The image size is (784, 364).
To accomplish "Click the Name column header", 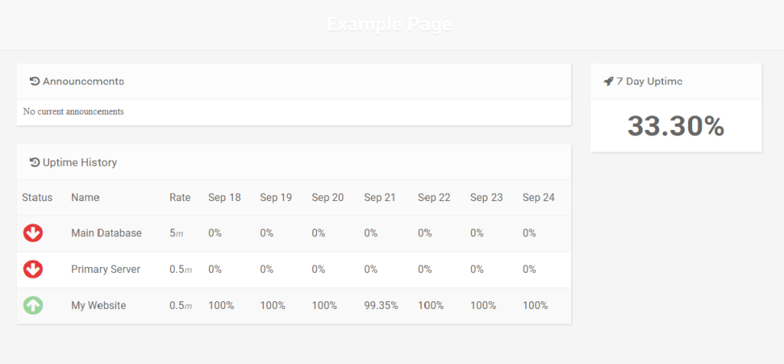I will (86, 197).
